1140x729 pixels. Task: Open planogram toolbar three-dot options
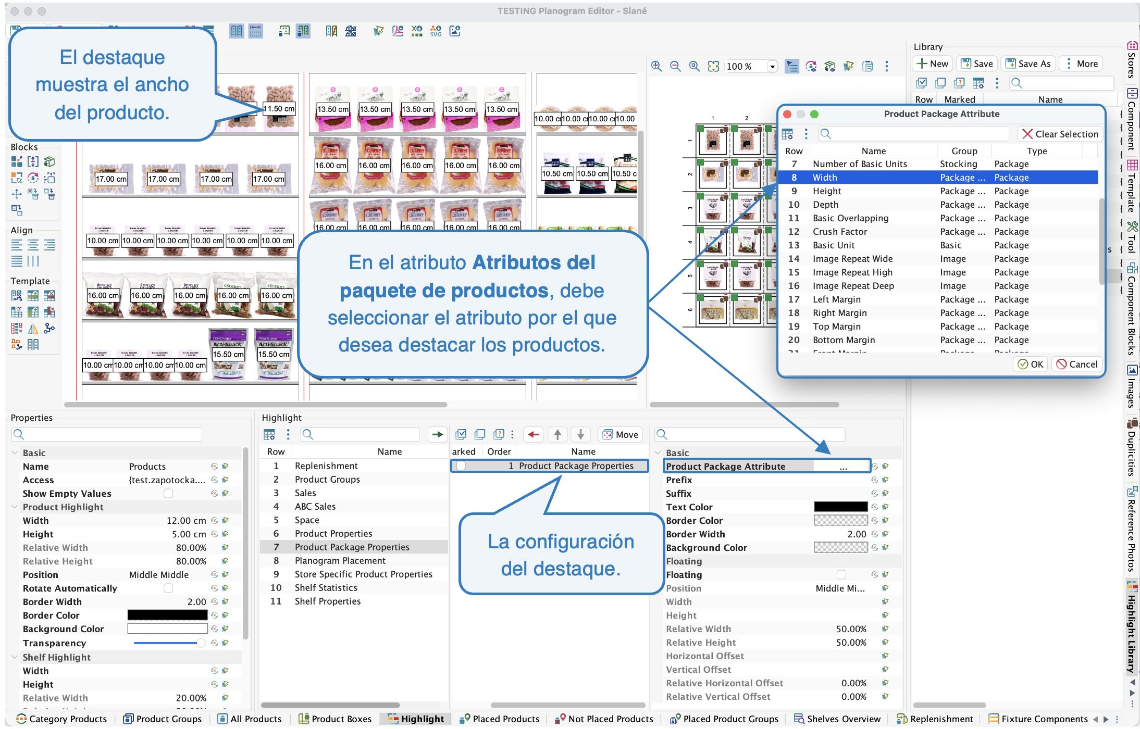[887, 66]
